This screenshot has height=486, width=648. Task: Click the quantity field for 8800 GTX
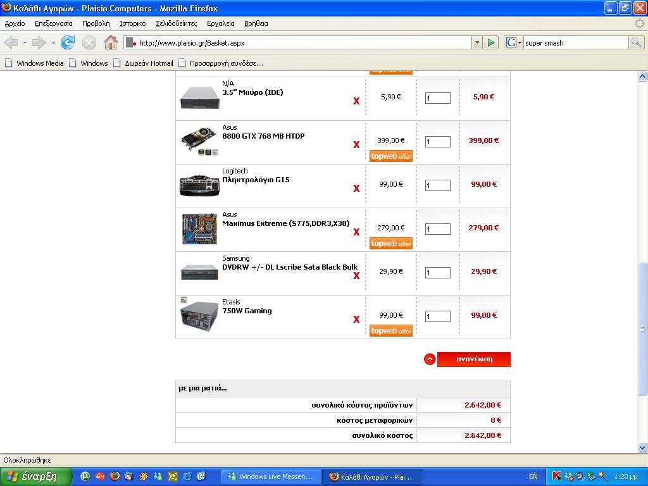438,142
